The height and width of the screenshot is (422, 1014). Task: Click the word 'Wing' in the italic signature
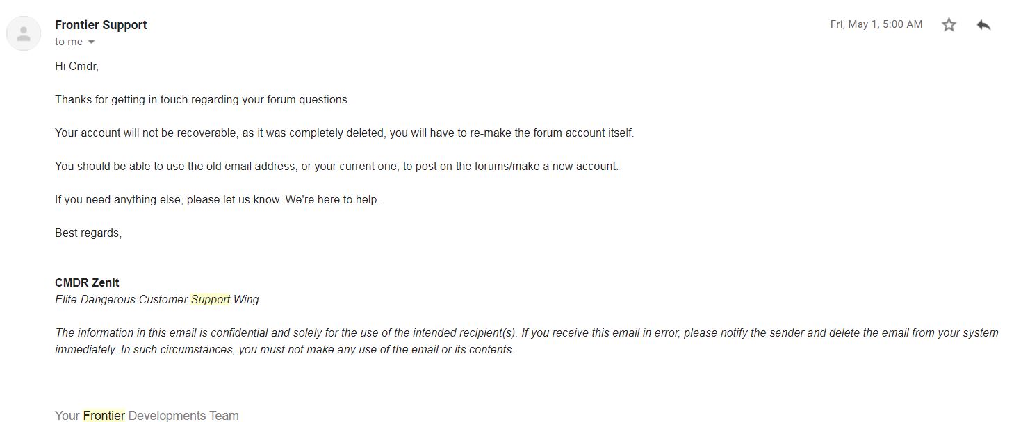tap(246, 299)
